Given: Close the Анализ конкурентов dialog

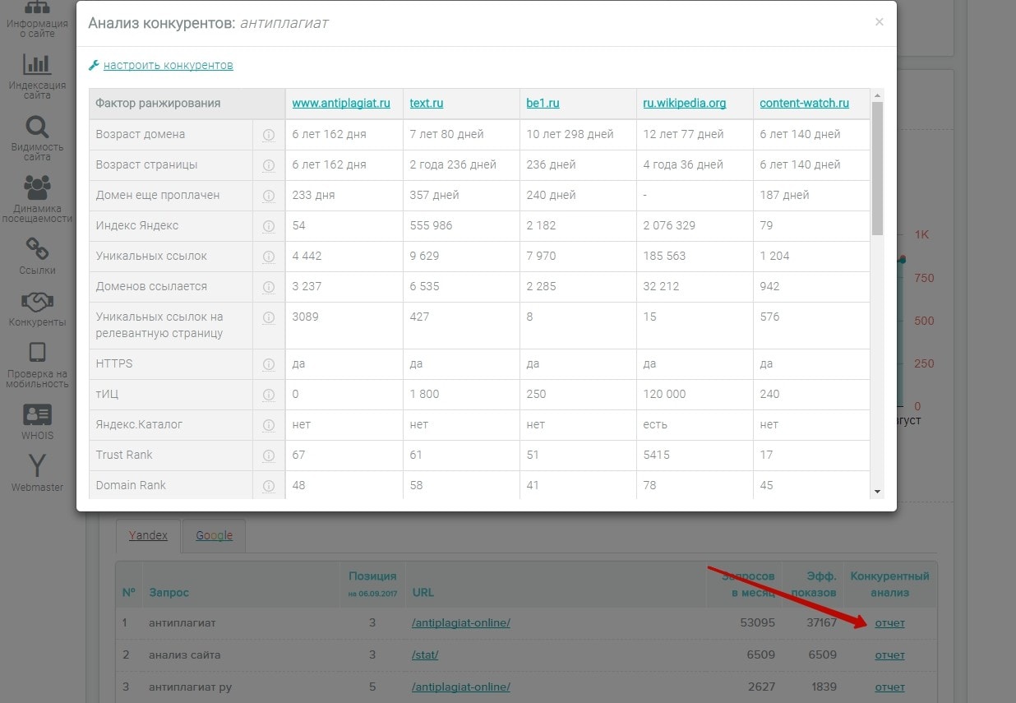Looking at the screenshot, I should (x=879, y=22).
